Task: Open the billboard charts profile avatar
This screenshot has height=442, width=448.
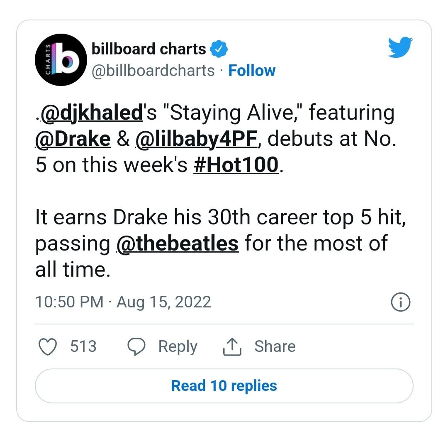Action: pos(58,60)
